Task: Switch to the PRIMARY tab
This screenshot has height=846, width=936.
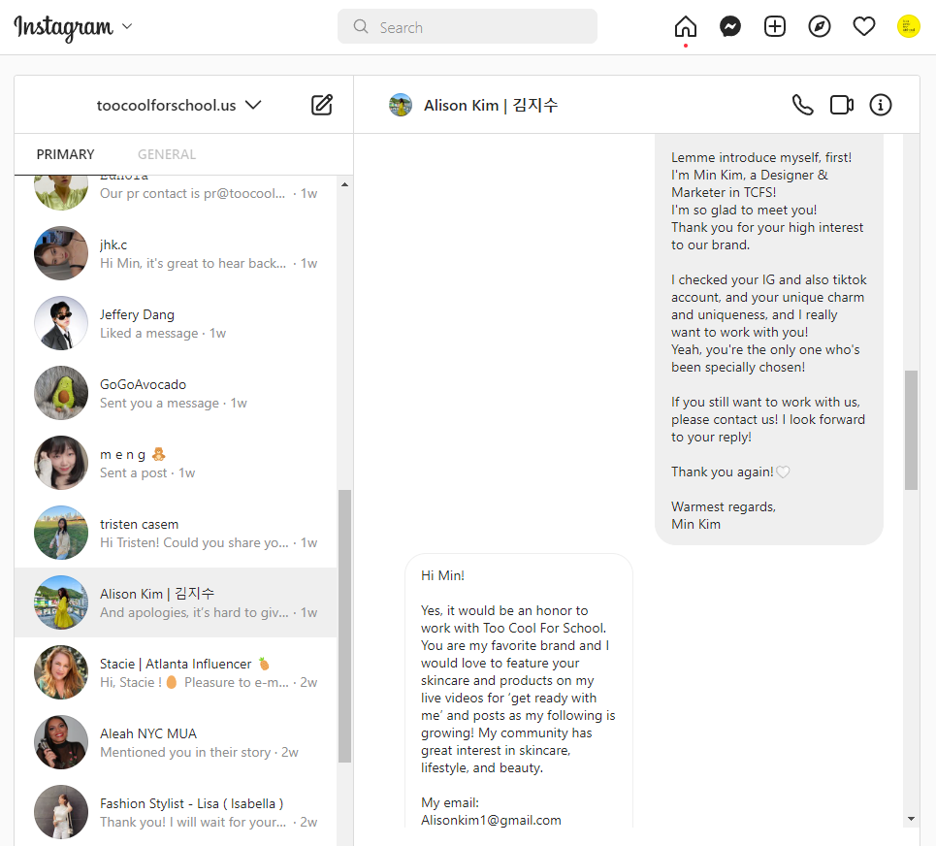Action: 65,154
